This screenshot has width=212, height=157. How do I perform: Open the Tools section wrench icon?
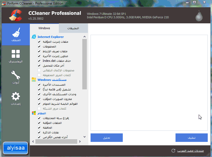coord(16,77)
